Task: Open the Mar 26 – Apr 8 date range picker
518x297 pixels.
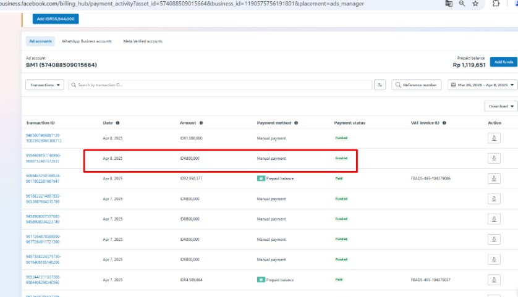Action: (482, 85)
